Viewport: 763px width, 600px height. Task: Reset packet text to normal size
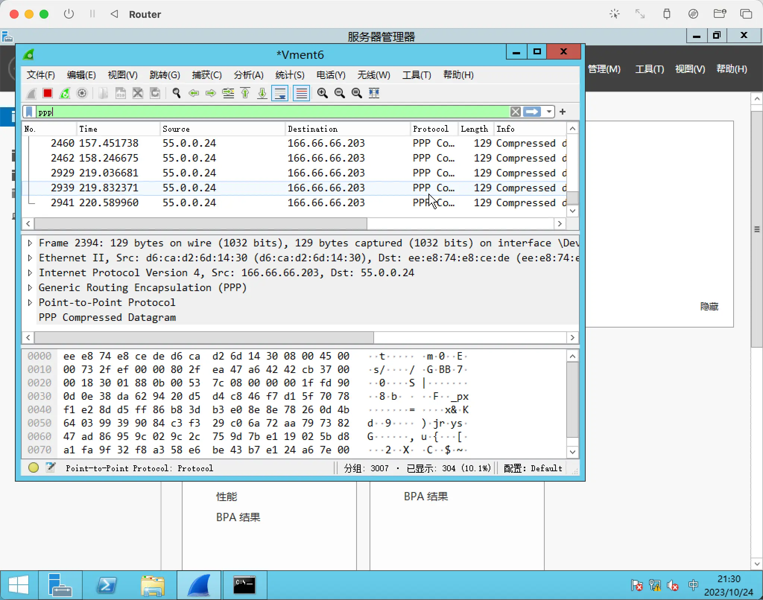pos(357,93)
